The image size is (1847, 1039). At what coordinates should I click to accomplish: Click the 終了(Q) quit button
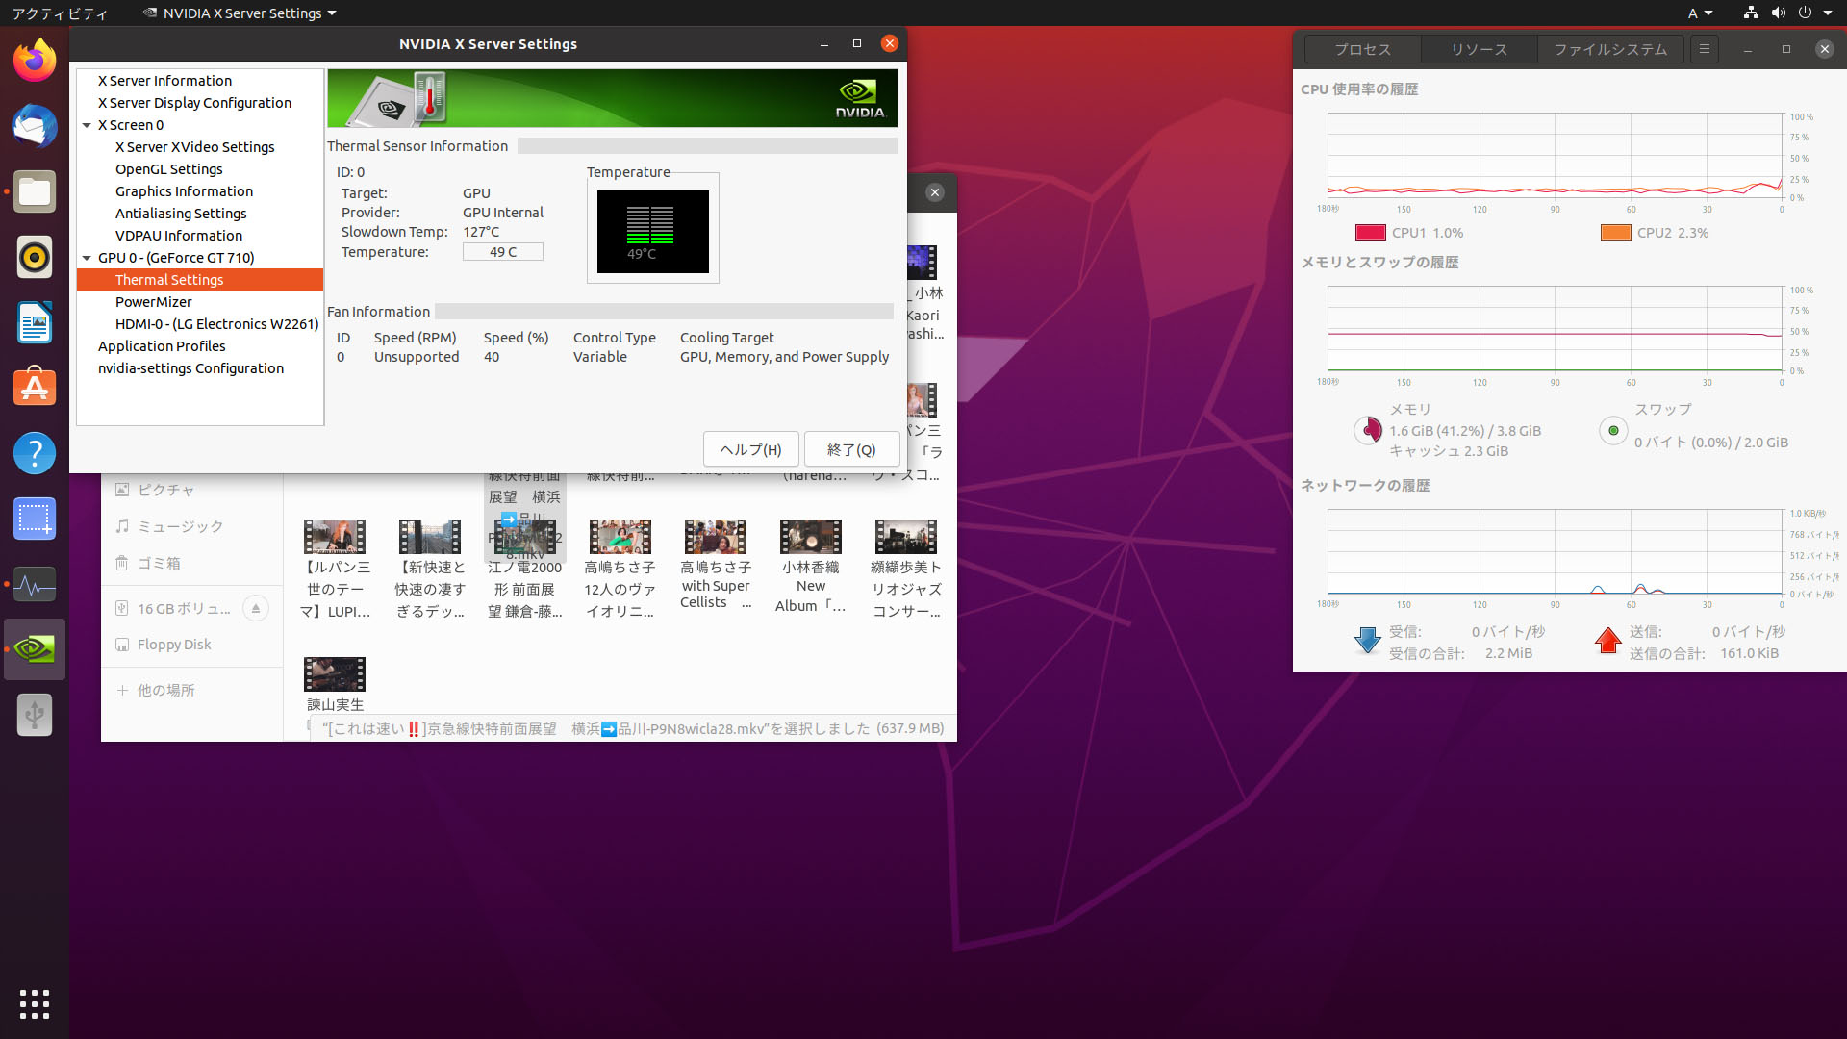coord(851,449)
